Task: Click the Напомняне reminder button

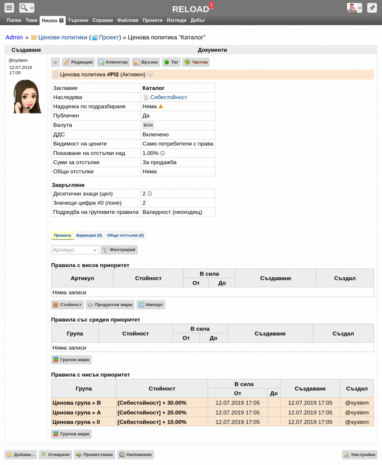Action: [x=136, y=455]
